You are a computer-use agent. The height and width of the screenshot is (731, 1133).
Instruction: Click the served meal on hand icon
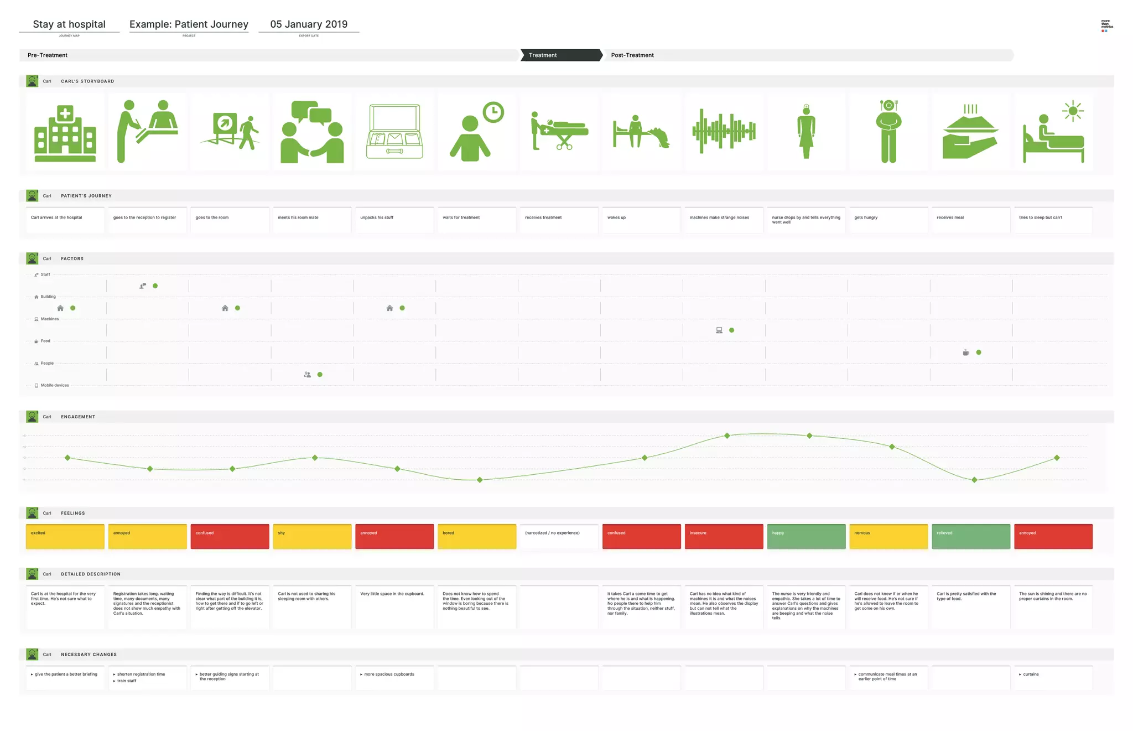(x=971, y=132)
